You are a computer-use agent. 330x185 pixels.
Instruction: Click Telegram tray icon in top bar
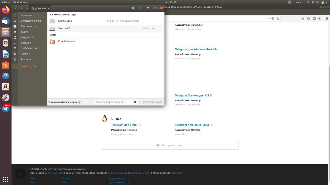(x=290, y=2)
